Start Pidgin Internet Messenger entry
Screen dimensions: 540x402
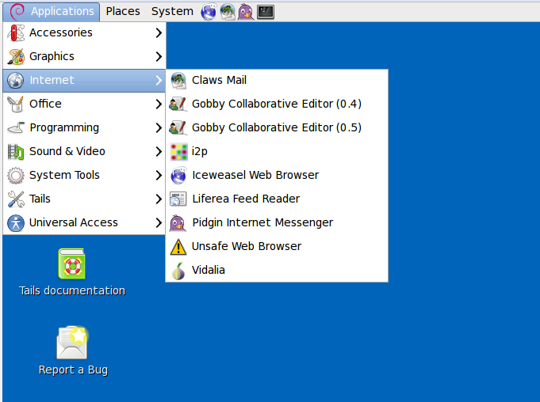[277, 222]
